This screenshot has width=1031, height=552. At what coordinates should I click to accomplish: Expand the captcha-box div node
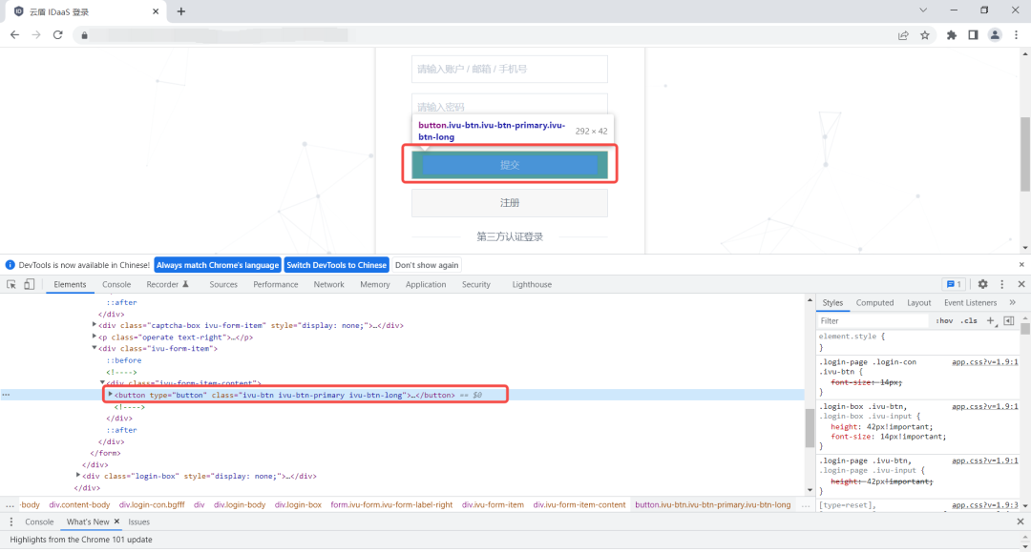94,325
